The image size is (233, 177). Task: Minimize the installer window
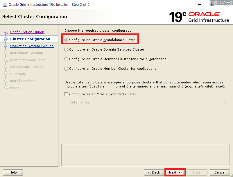click(200, 4)
